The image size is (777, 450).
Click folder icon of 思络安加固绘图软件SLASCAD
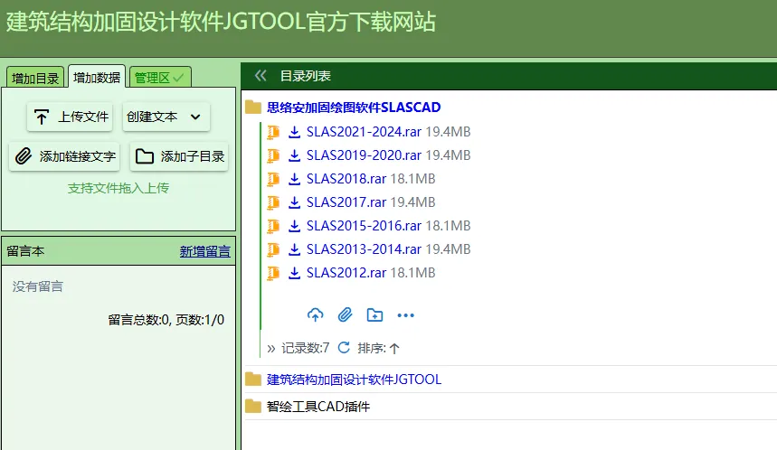coord(253,108)
